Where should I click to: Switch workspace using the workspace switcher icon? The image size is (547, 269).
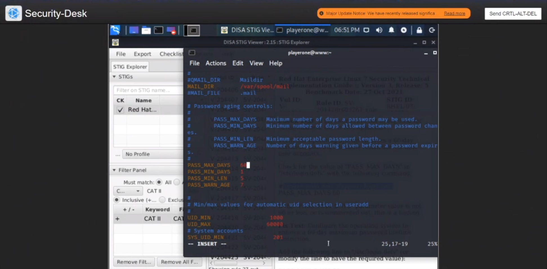click(x=192, y=30)
